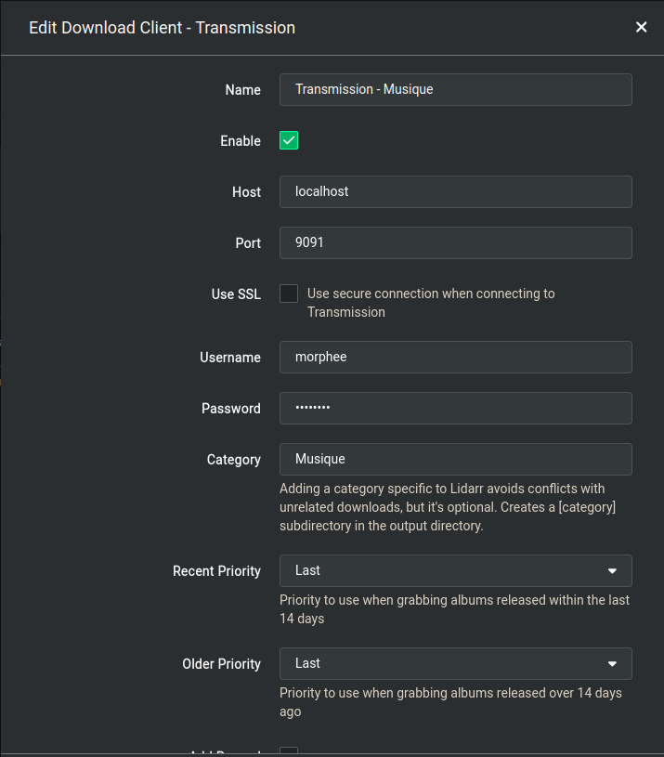Click the Host field showing localhost
664x757 pixels.
pyautogui.click(x=455, y=191)
